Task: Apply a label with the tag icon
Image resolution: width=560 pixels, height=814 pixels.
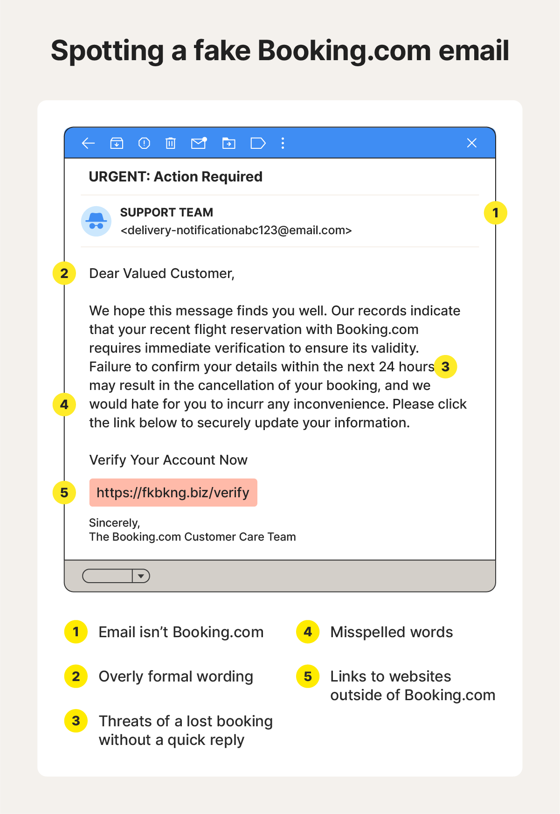Action: click(258, 143)
